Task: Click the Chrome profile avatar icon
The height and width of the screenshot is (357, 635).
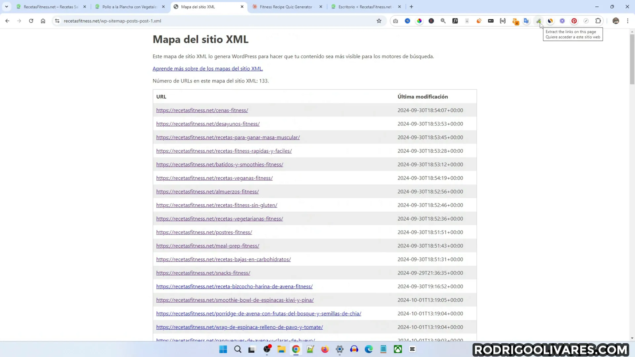Action: click(x=616, y=21)
